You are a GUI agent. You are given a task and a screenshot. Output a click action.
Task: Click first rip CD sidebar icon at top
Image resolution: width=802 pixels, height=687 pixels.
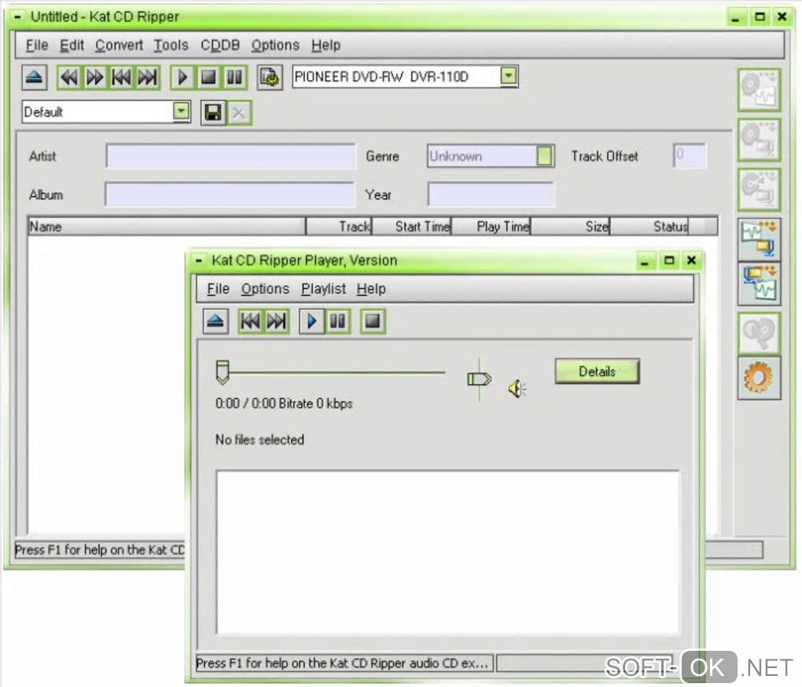coord(759,90)
